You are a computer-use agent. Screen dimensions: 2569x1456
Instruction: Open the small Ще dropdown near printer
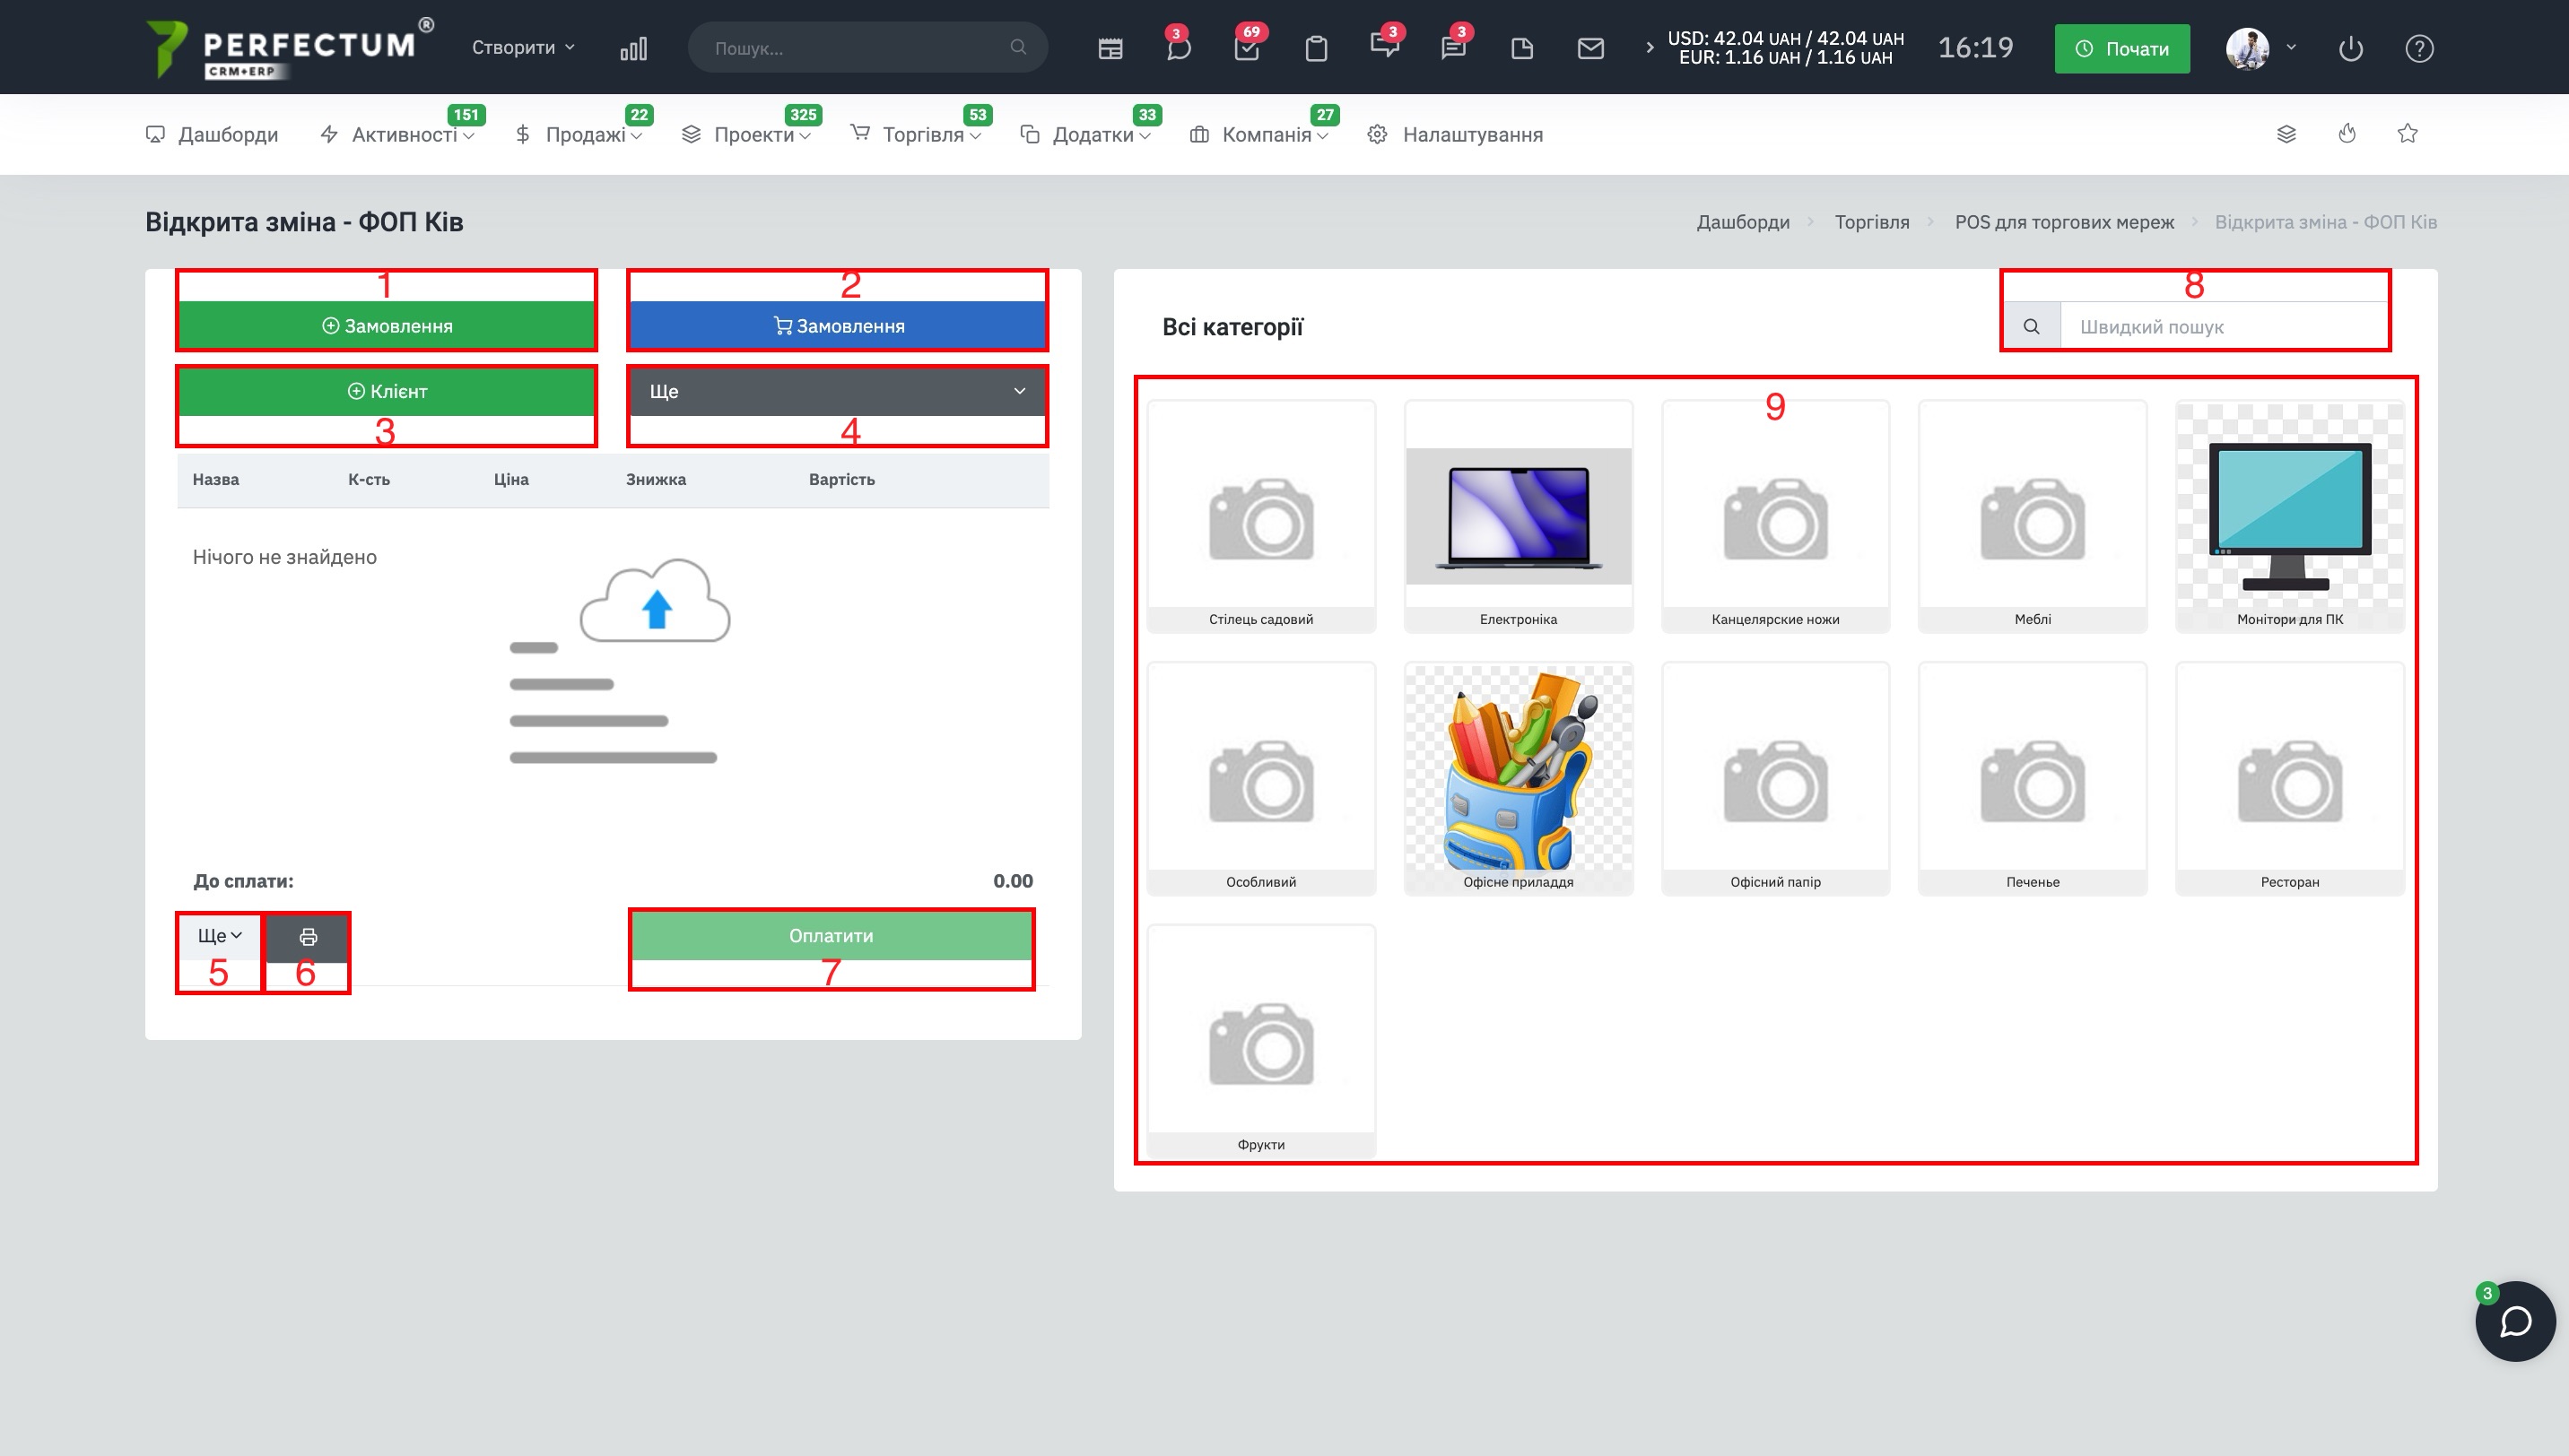219,936
